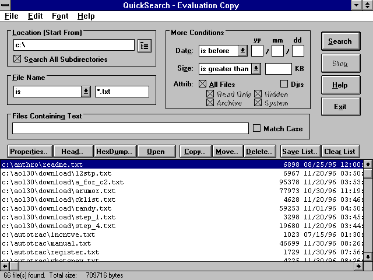Click the results list scroll up arrow
Viewport: 373px width, 280px height.
point(368,164)
